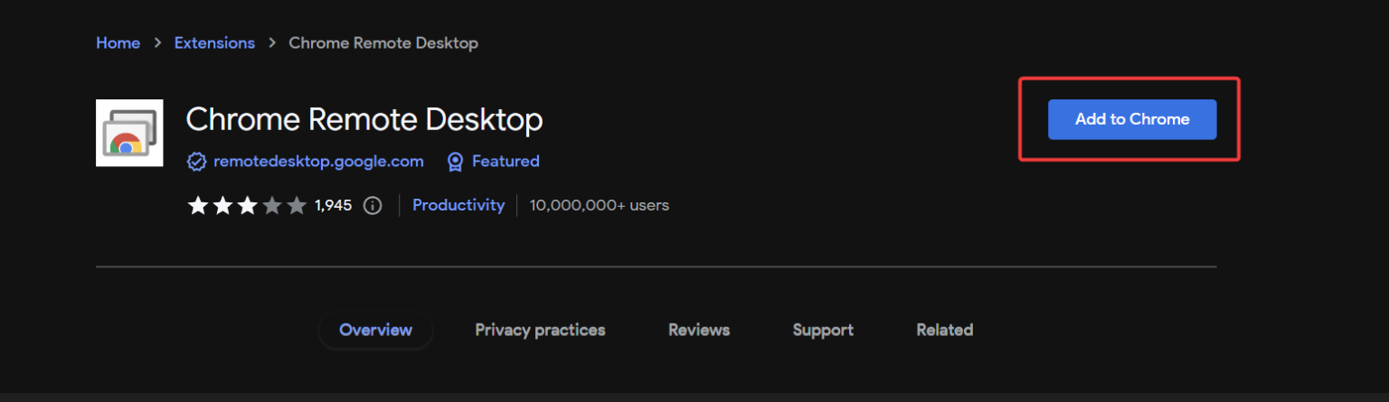The image size is (1389, 402).
Task: Switch to the Privacy practices tab
Action: [540, 330]
